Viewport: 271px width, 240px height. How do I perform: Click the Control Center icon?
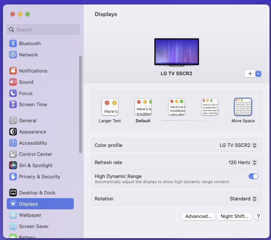tap(13, 154)
